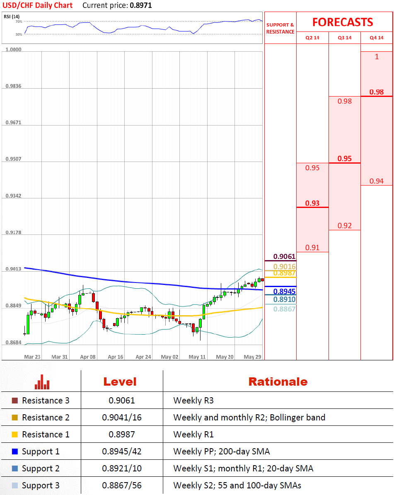394x495 pixels.
Task: Click the RSI (14) label
Action: pos(11,17)
